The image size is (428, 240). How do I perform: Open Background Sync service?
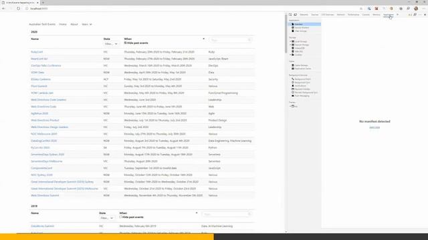[x=302, y=83]
